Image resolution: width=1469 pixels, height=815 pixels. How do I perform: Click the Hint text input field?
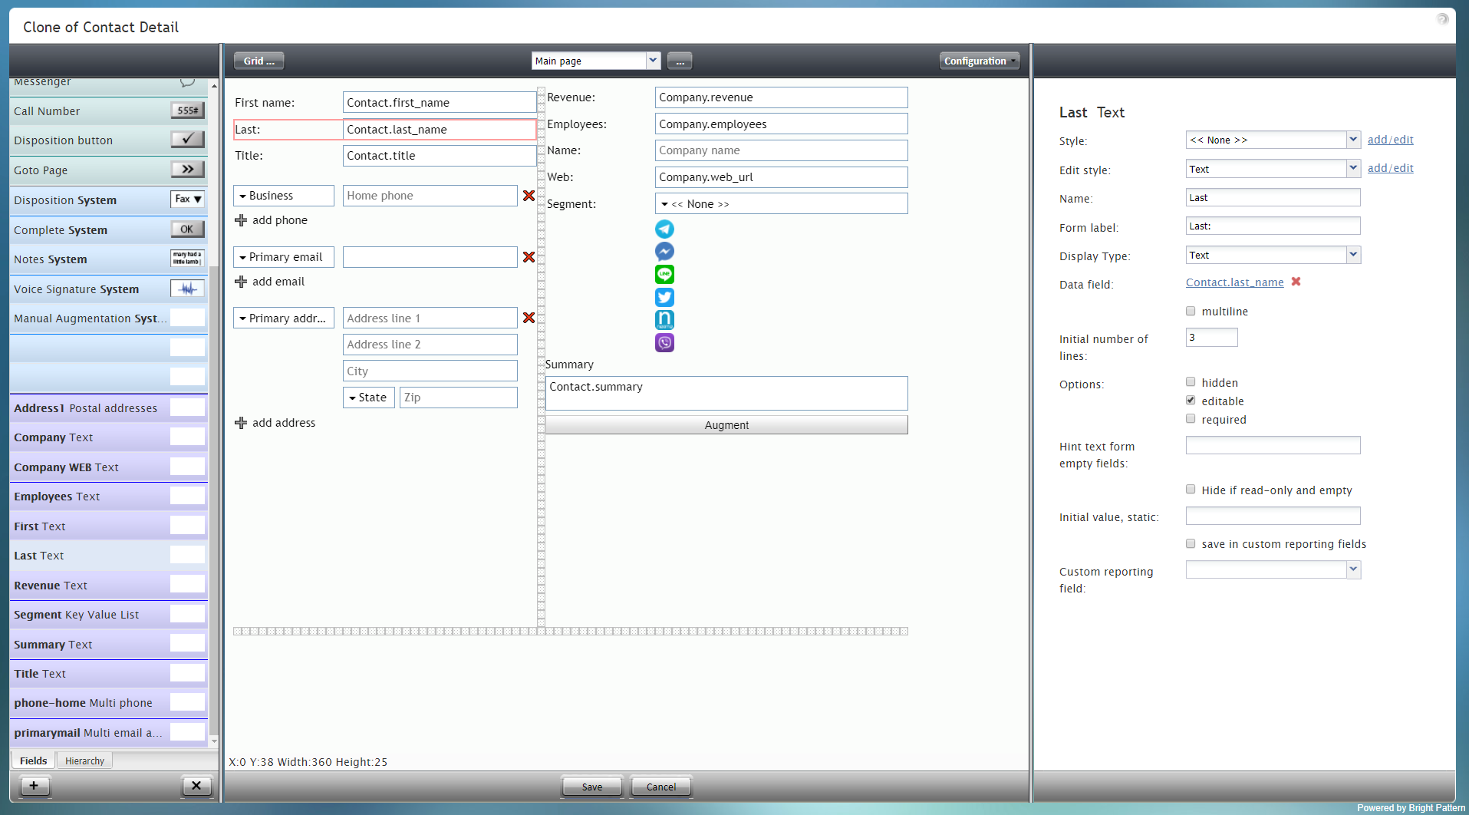pos(1273,445)
